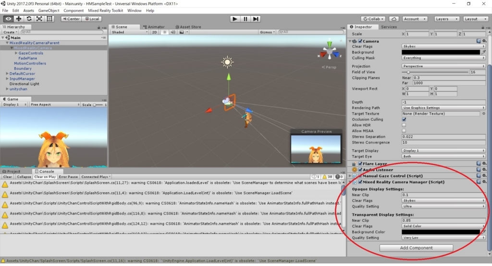Open Target Eye dropdown
The image size is (492, 266).
pos(443,156)
